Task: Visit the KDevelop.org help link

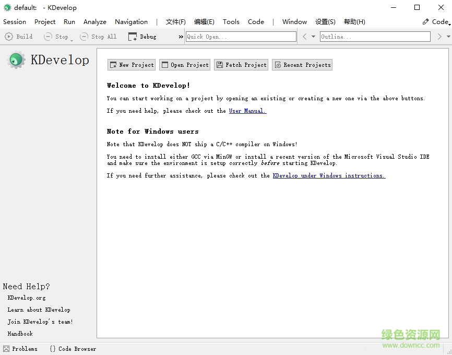Action: (27, 298)
